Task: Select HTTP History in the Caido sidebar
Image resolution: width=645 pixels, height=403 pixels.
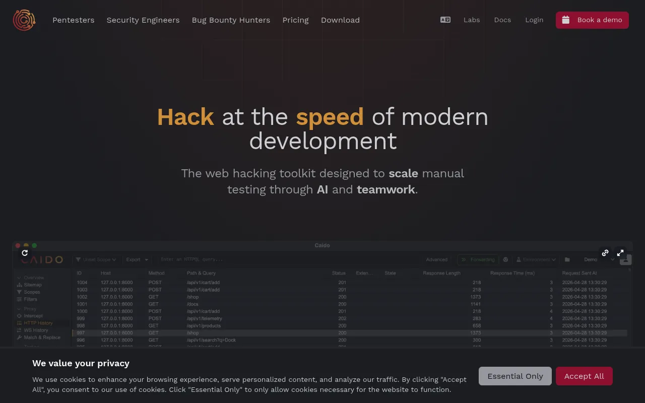Action: coord(35,323)
